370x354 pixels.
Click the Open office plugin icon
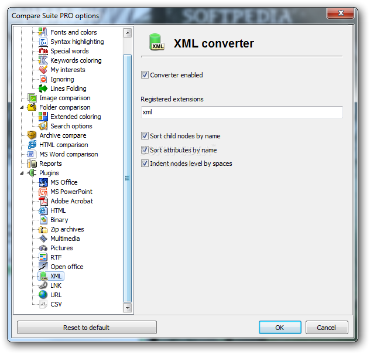[x=43, y=267]
